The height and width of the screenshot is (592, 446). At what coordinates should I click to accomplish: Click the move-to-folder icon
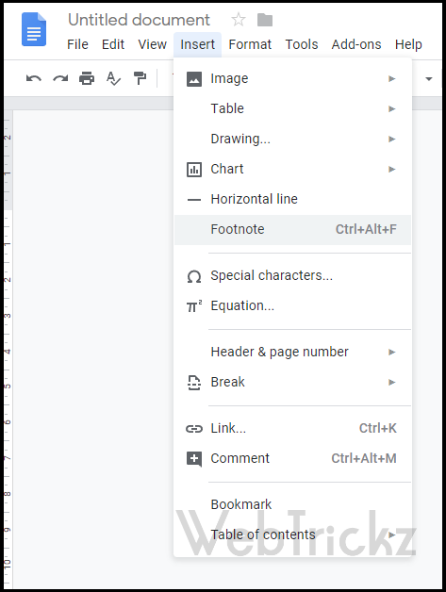tap(265, 20)
